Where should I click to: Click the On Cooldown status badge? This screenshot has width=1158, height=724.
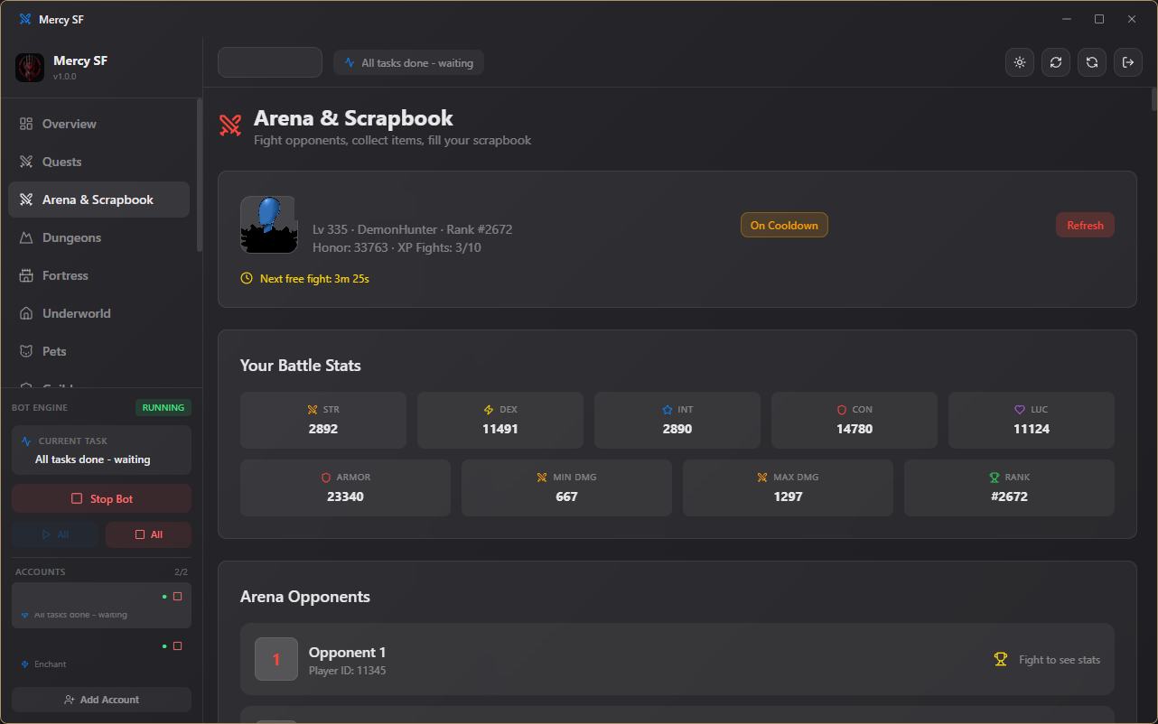[784, 226]
